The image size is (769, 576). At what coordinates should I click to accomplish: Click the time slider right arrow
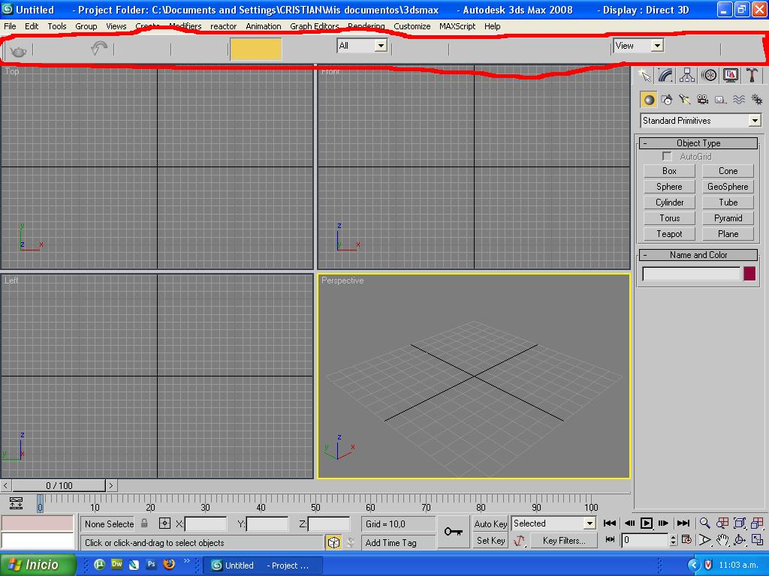click(x=111, y=485)
